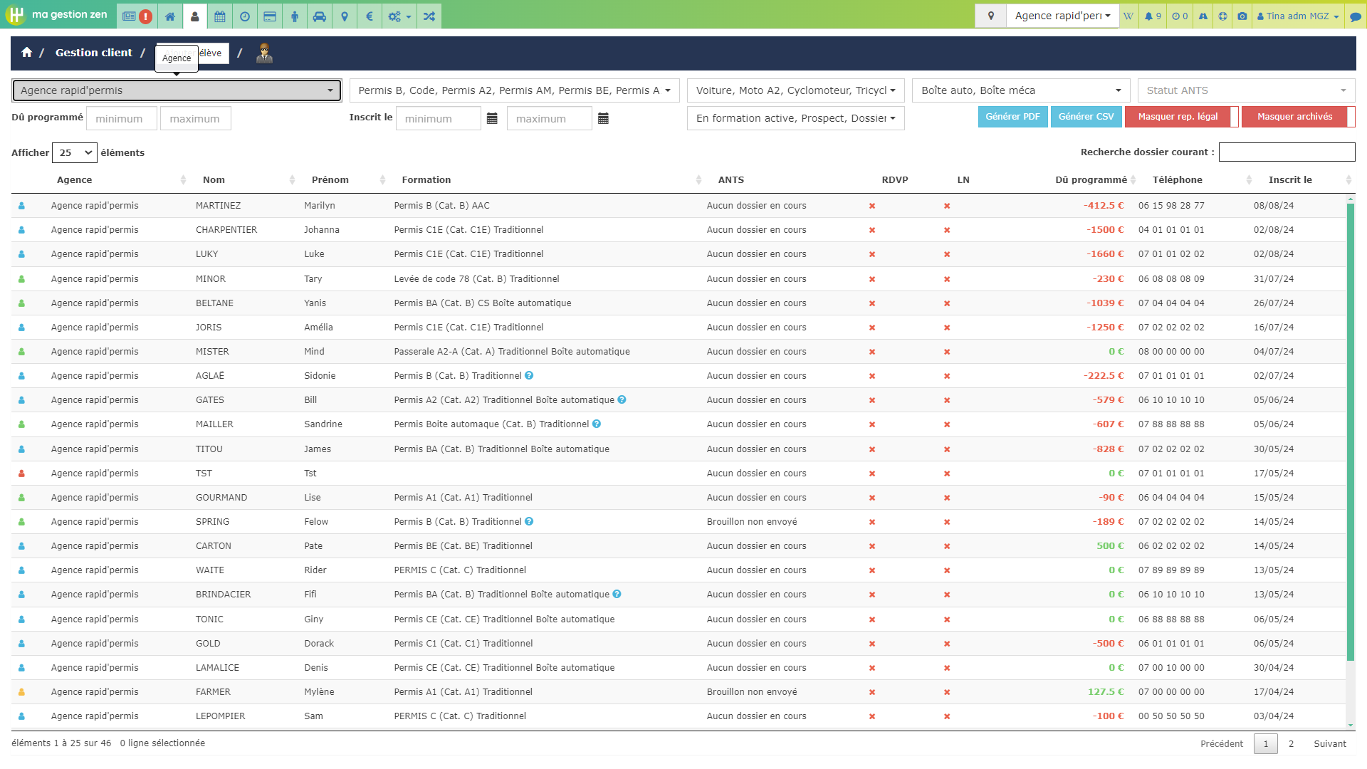The height and width of the screenshot is (769, 1367).
Task: Sort table by Téléphone column
Action: pyautogui.click(x=1200, y=180)
